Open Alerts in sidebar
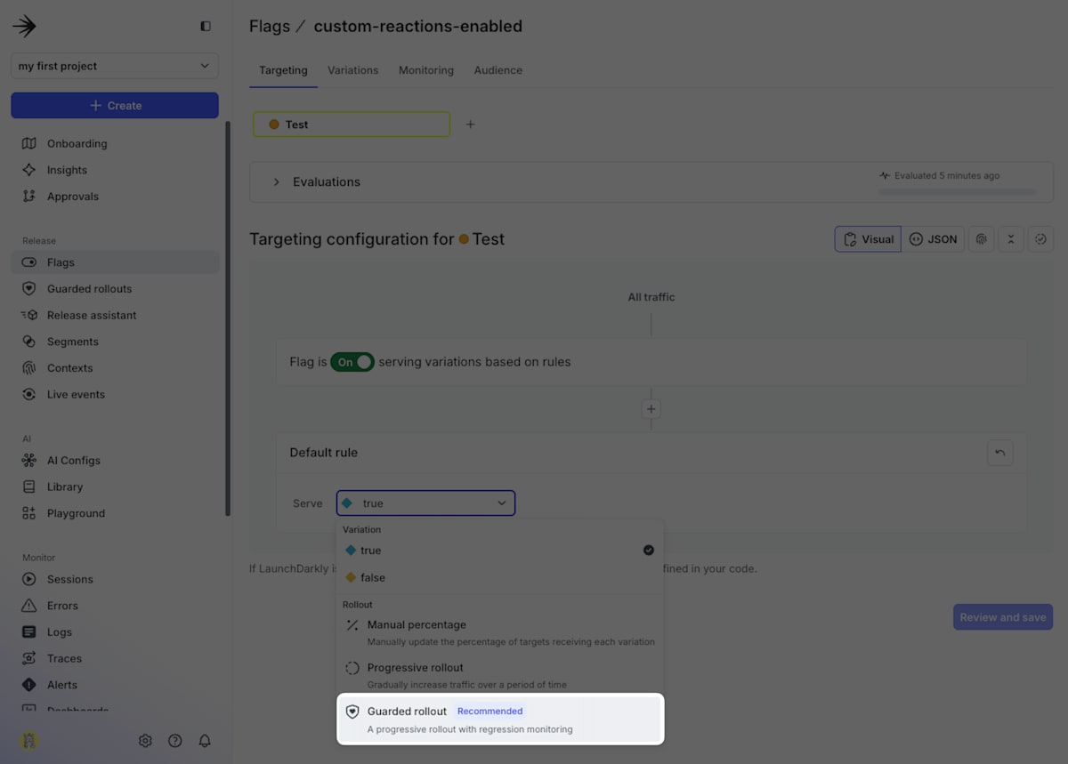 (x=115, y=685)
